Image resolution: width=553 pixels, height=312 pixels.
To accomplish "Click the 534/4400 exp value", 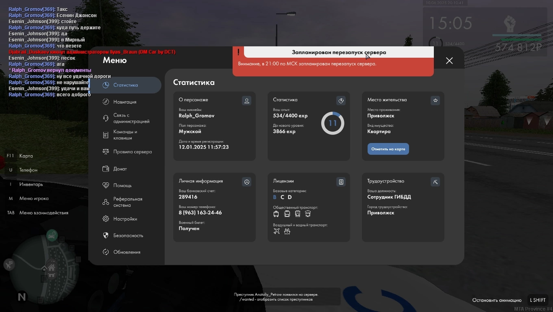I will pos(290,116).
